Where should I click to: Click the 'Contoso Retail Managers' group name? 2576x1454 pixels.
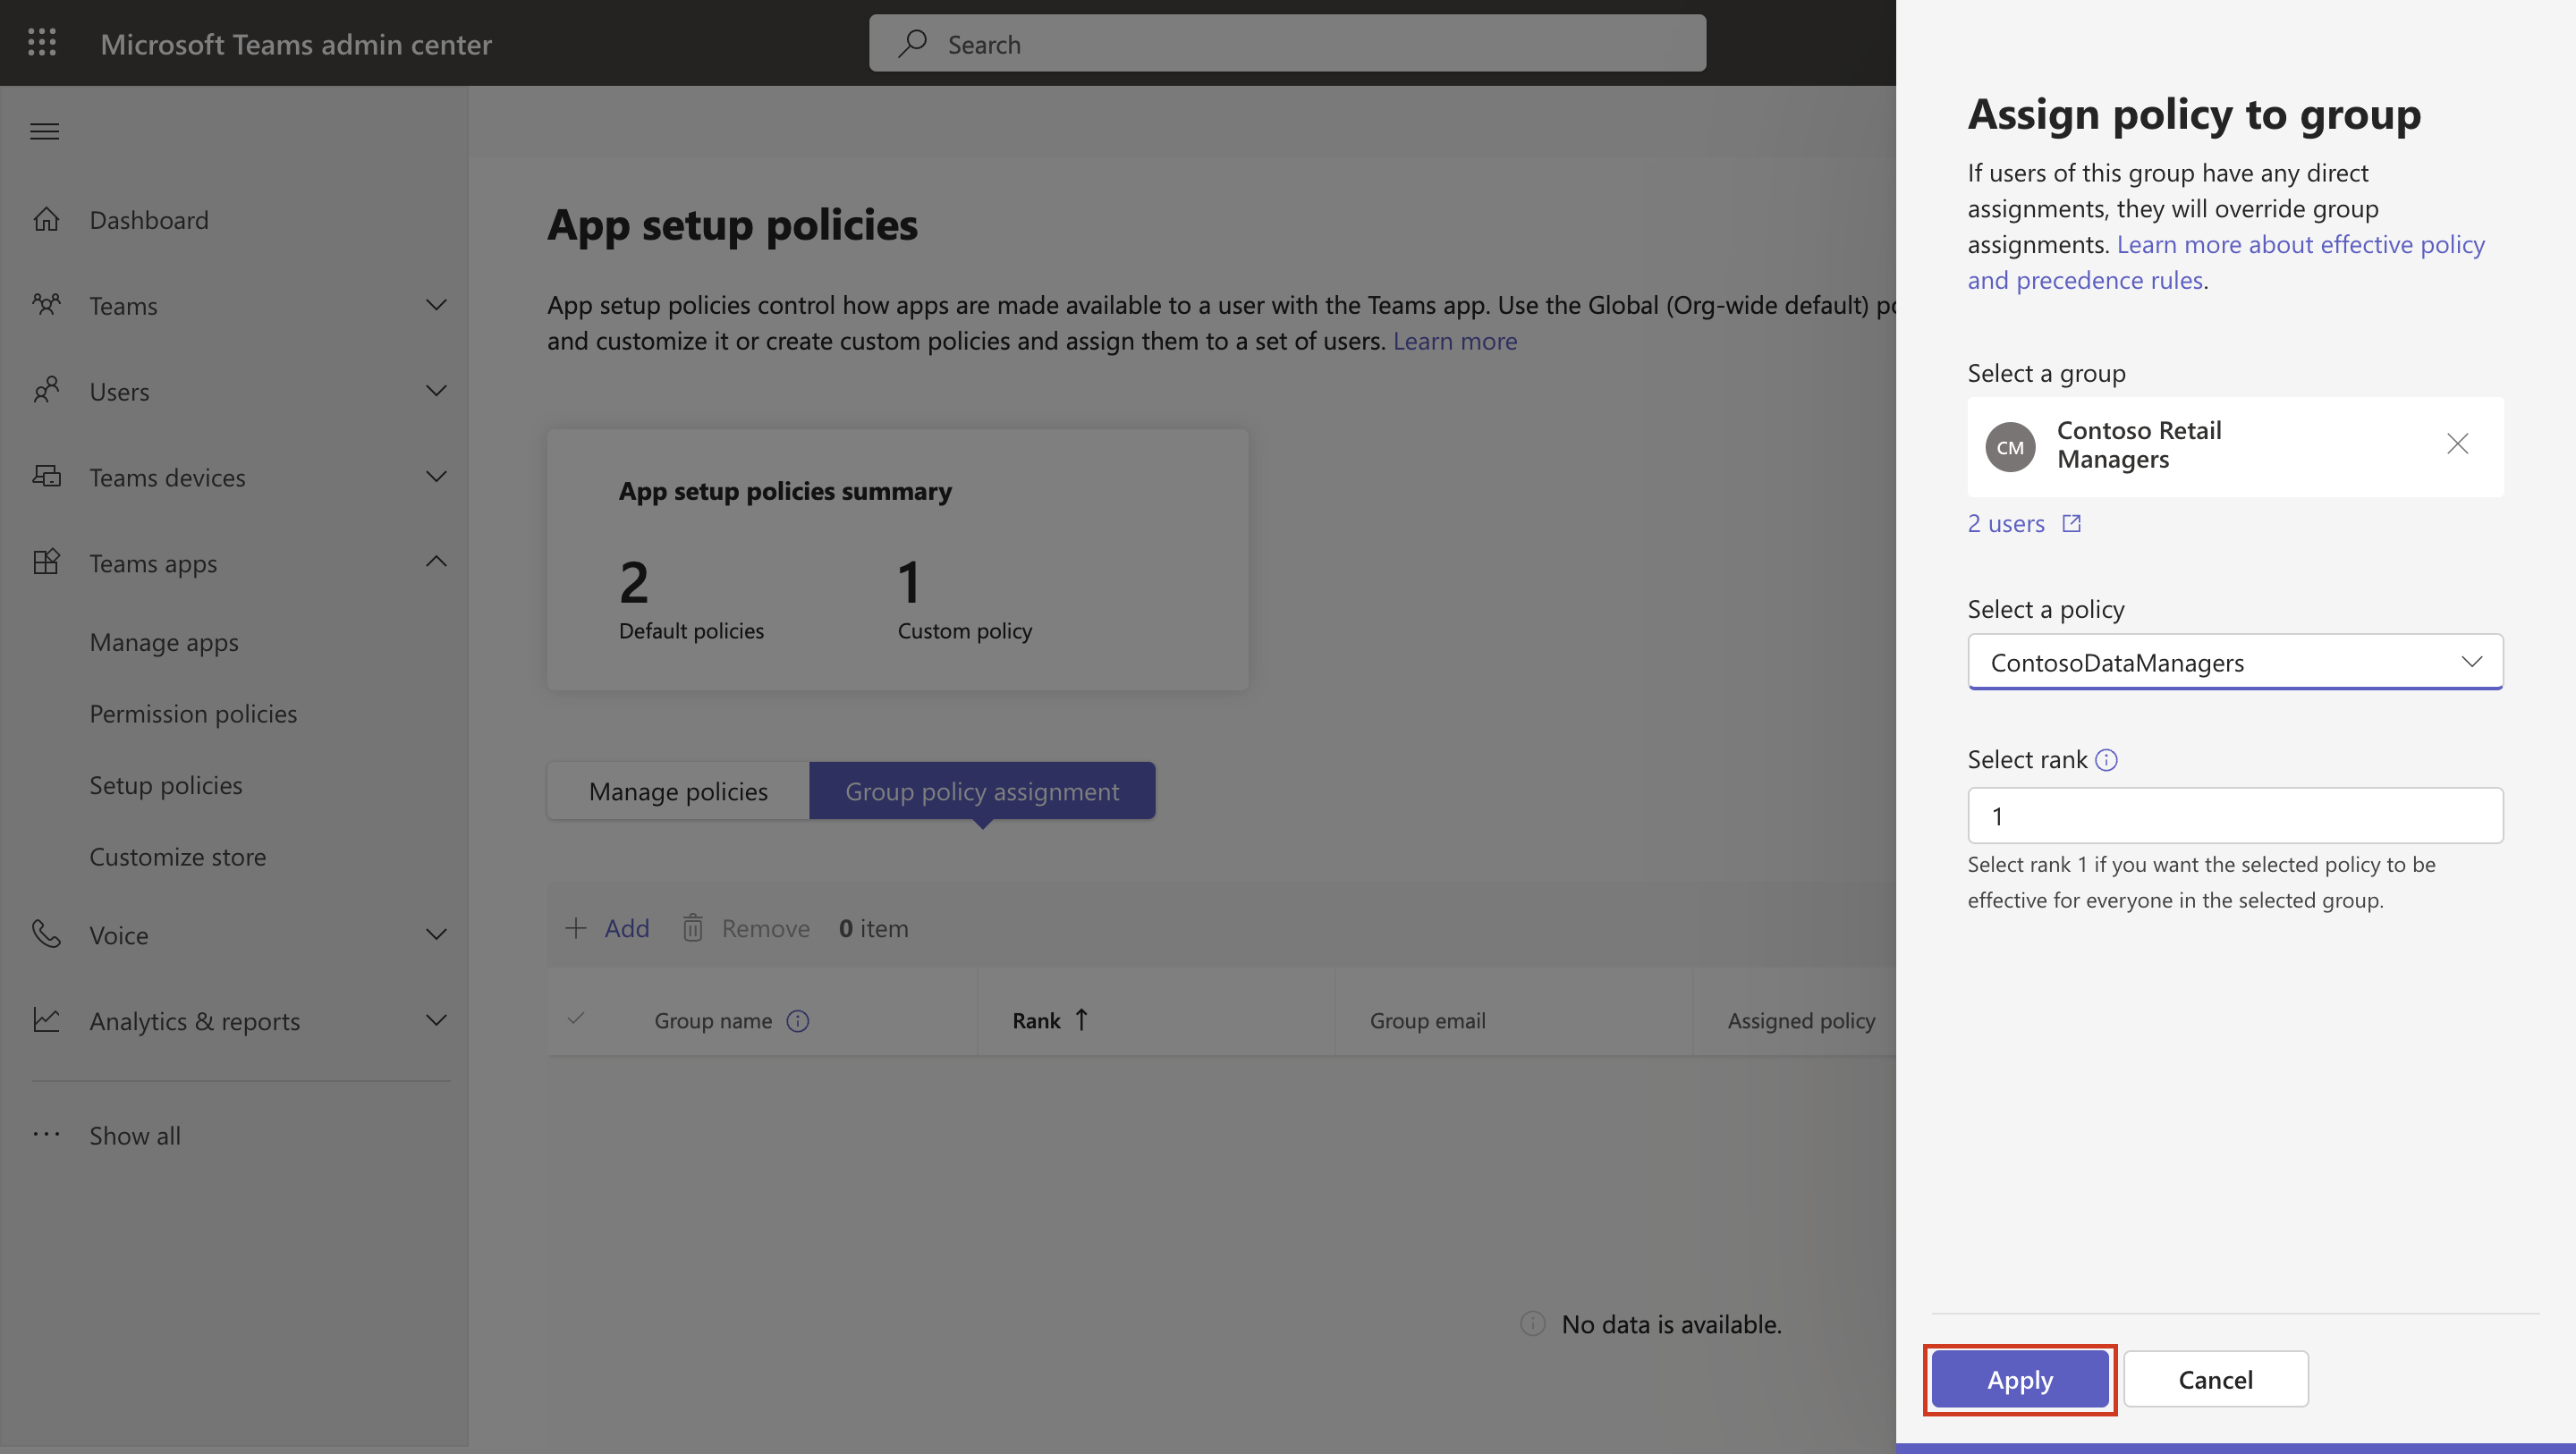click(2139, 444)
